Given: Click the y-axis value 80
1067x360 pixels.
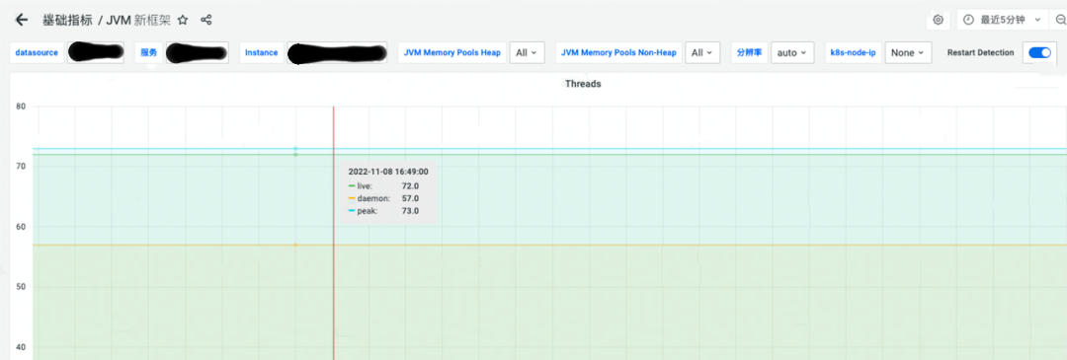Looking at the screenshot, I should click(21, 106).
